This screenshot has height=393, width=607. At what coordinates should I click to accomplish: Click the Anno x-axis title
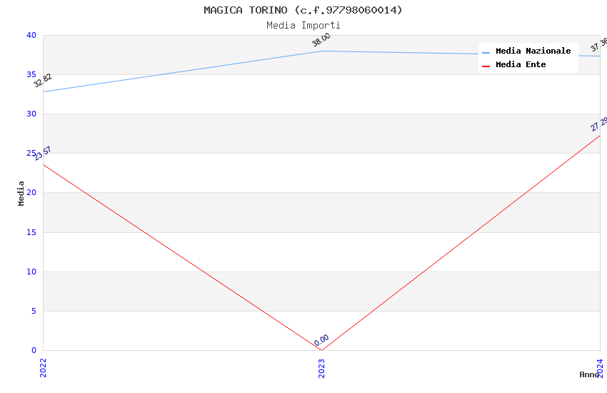pyautogui.click(x=588, y=374)
